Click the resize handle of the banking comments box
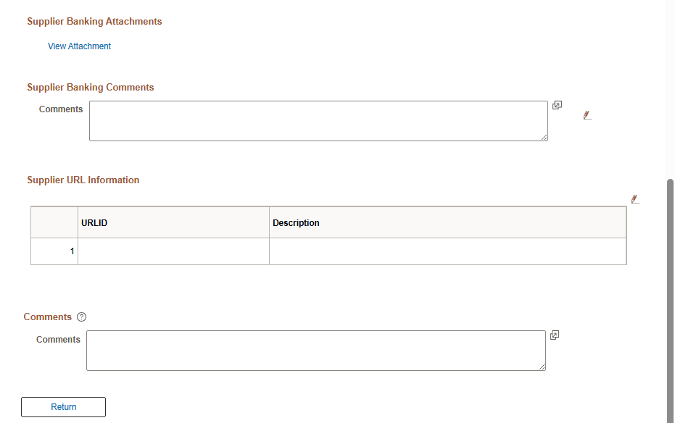The width and height of the screenshot is (675, 423). tap(545, 138)
